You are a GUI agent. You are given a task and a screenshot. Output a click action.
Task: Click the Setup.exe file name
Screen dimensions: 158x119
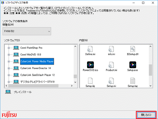(x=132, y=70)
